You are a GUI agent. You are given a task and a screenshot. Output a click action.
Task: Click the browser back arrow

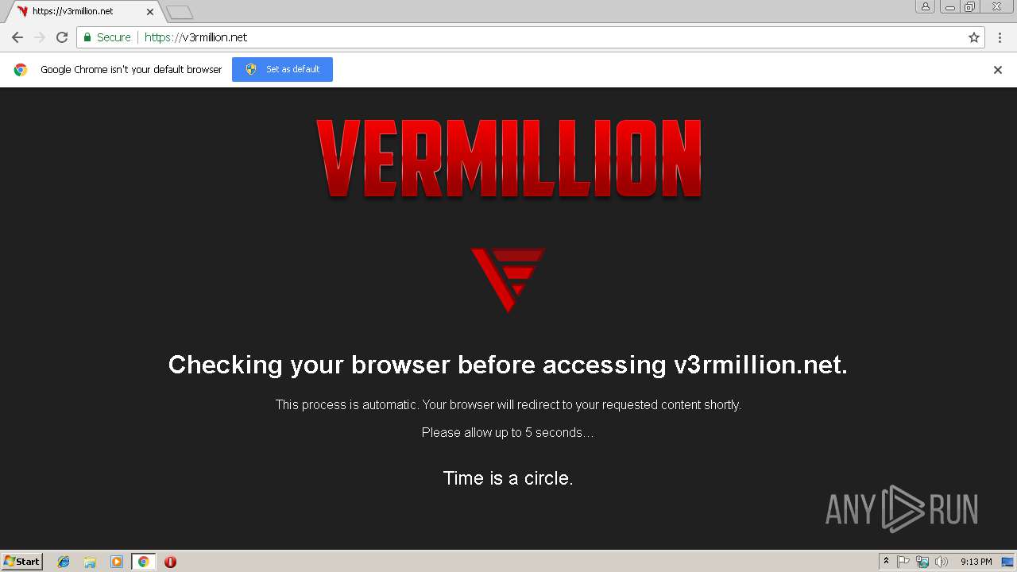pos(17,37)
